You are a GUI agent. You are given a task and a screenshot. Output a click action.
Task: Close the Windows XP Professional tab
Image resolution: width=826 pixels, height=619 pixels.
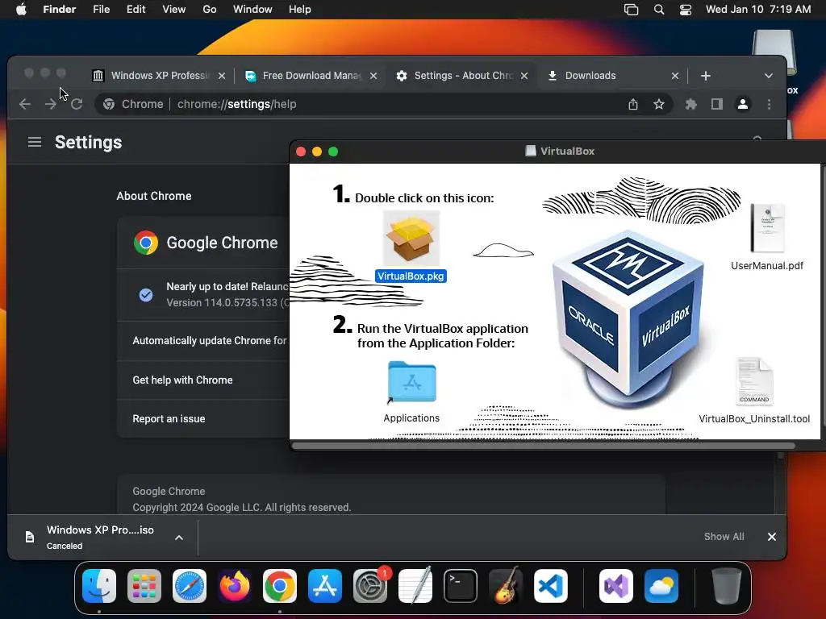(x=222, y=76)
